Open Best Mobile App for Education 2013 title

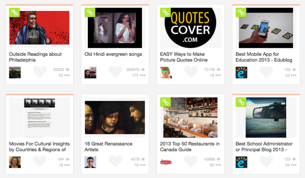(x=264, y=57)
